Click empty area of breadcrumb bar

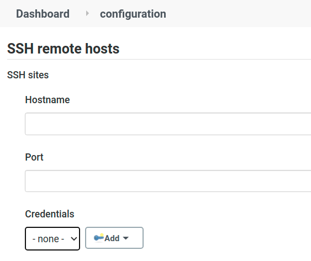click(238, 13)
